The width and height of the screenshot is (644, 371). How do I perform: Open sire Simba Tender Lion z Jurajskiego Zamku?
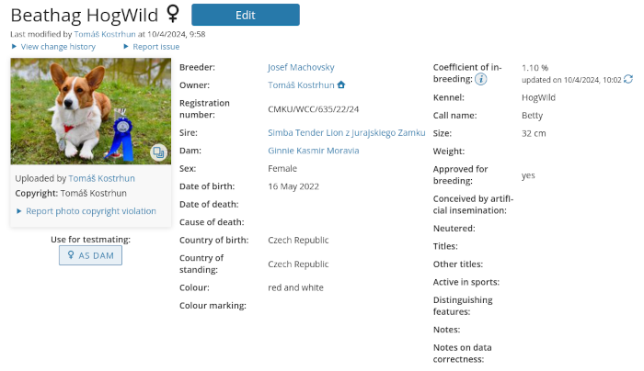click(x=346, y=133)
